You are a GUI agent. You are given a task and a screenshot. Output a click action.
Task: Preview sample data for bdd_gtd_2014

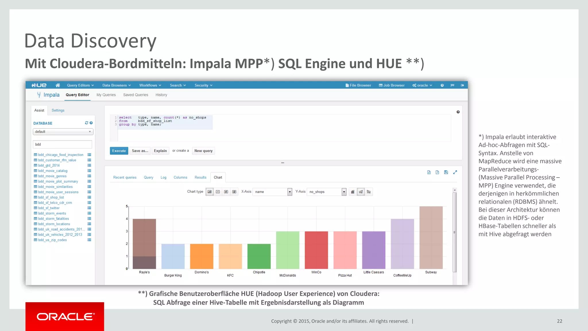point(89,165)
